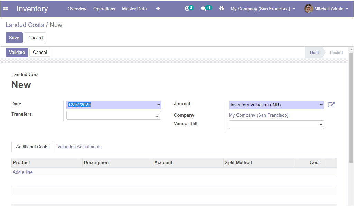
Task: Save the landed cost record
Action: (x=14, y=38)
